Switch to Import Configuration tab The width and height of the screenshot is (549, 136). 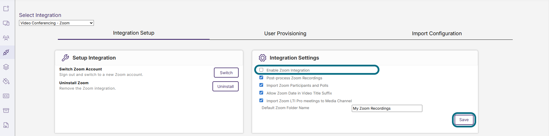(437, 33)
